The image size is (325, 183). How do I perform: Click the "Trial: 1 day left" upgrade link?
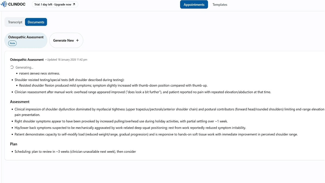pyautogui.click(x=55, y=5)
